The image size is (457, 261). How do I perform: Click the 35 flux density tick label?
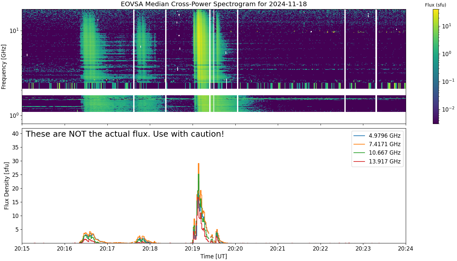[x=16, y=147]
